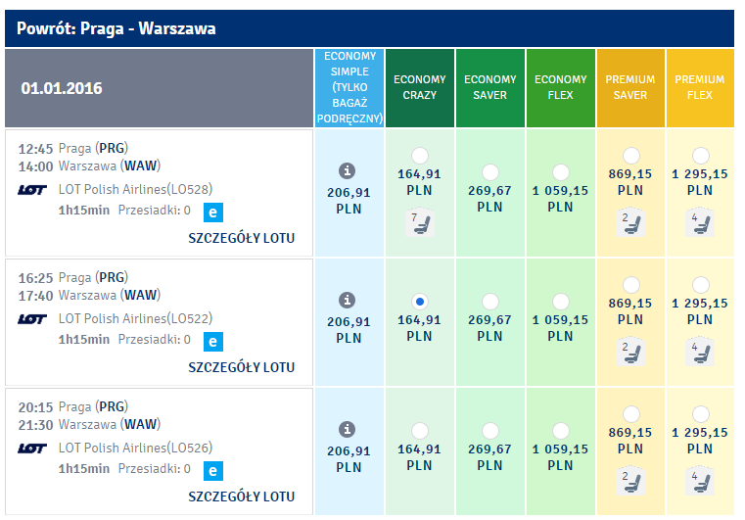Open Economy Simple info icon for flight LO526

point(347,429)
